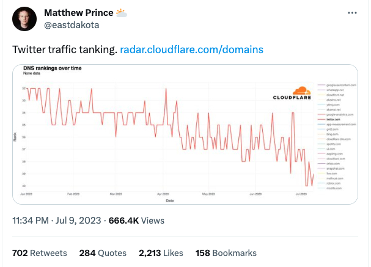Show the 2,213 Likes list
The height and width of the screenshot is (267, 371).
161,252
